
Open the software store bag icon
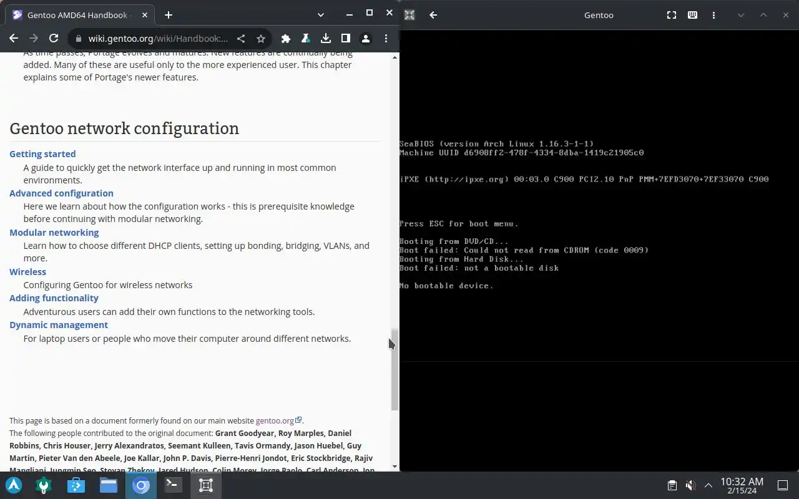[x=76, y=485]
